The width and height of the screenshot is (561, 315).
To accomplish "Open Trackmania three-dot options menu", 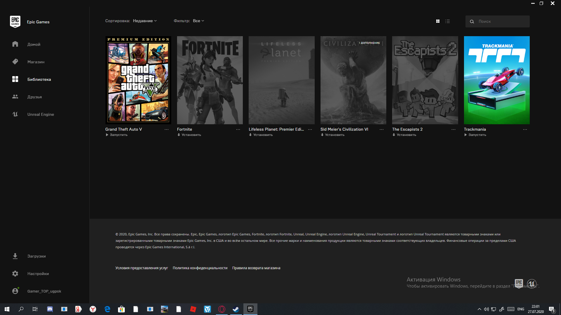I will tap(525, 129).
